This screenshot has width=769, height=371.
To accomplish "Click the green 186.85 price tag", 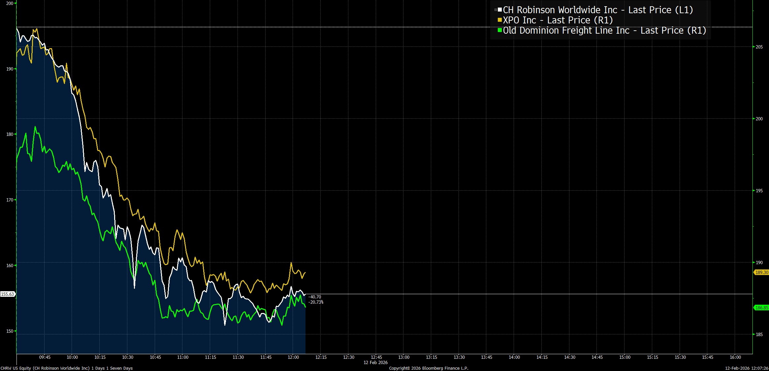I will coord(762,308).
